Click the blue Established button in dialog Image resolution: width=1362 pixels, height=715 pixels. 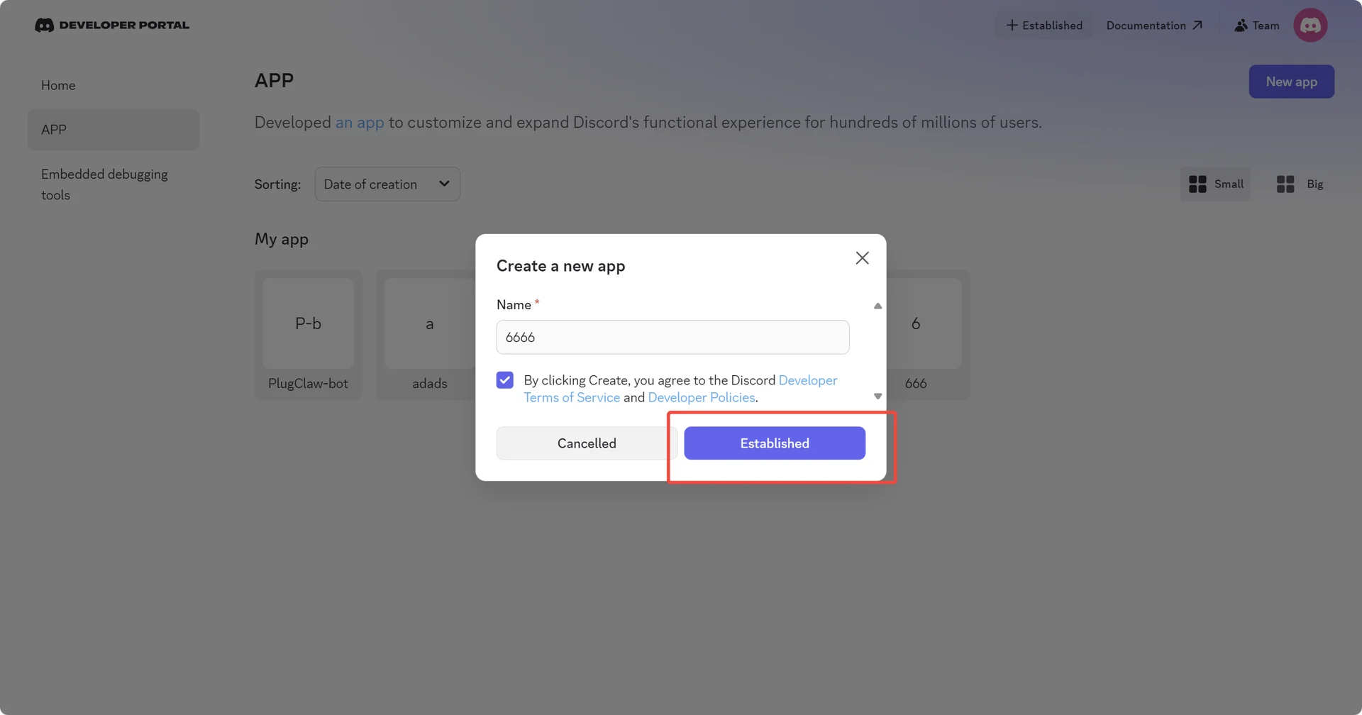(775, 443)
